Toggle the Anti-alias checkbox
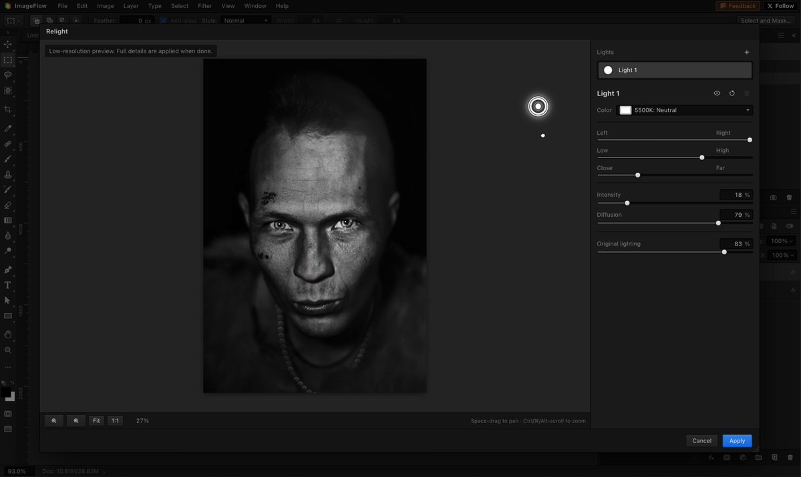 pyautogui.click(x=164, y=21)
